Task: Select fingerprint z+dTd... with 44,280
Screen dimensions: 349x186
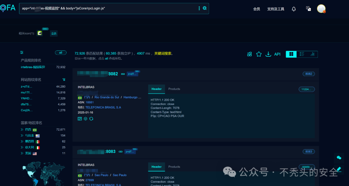Action: [43, 87]
